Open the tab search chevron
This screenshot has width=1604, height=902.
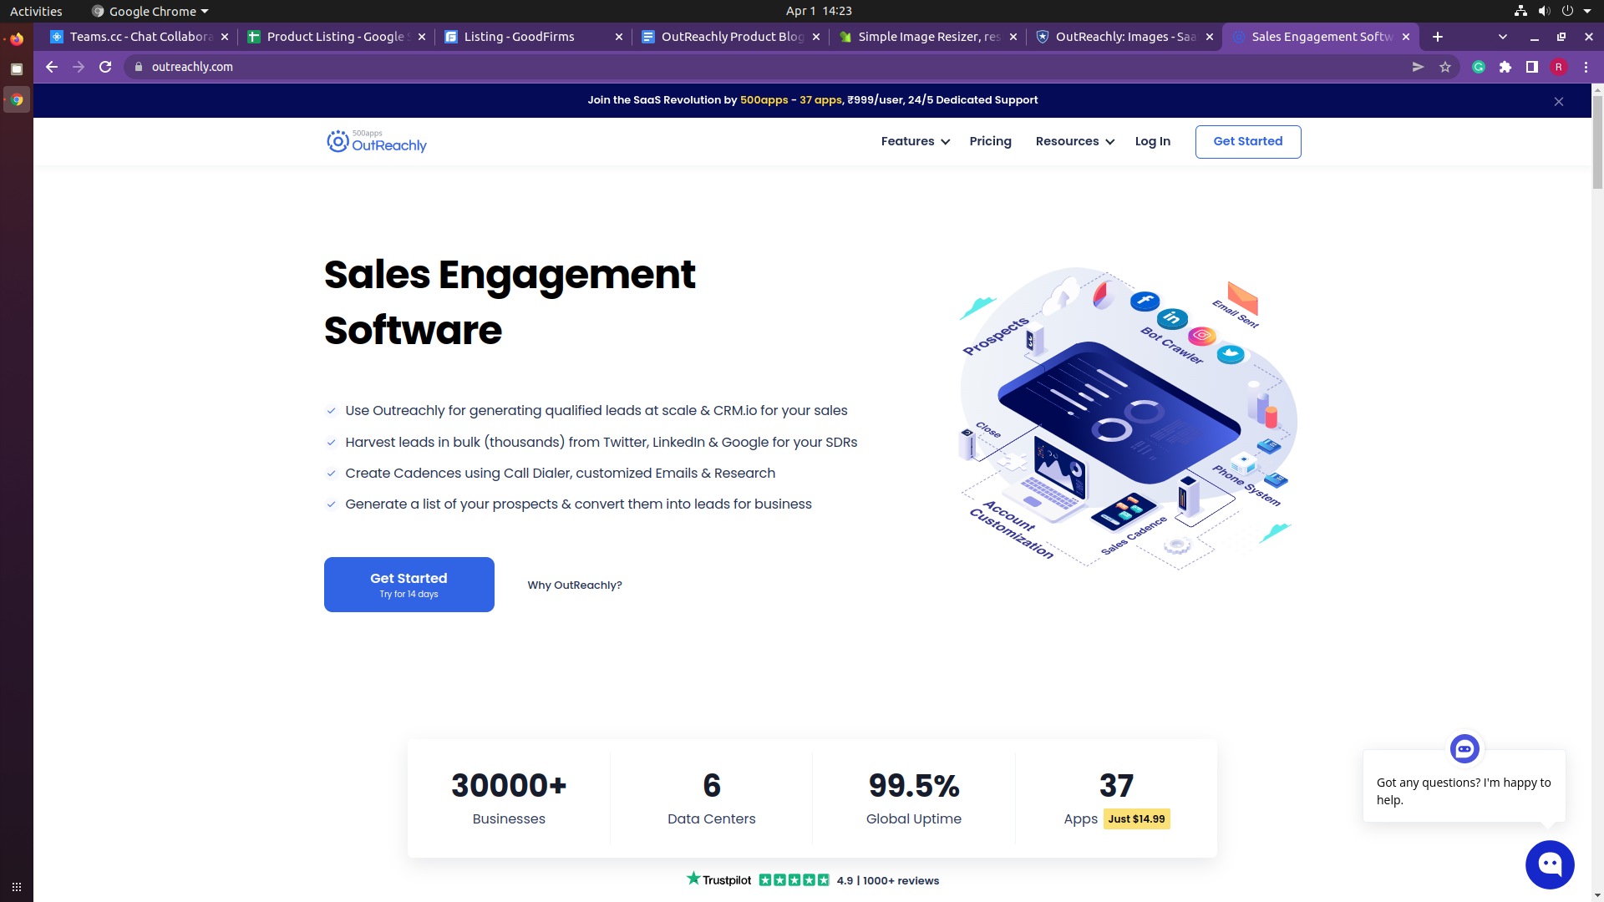[x=1503, y=37]
